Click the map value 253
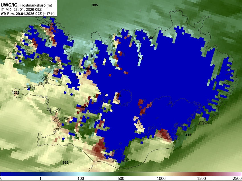The width and height of the screenshot is (242, 181). point(97,120)
